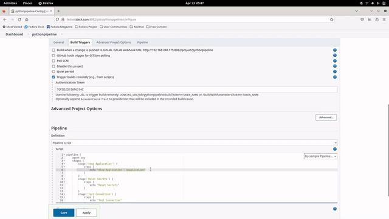Enable Build when change pushed to GitLab
Screen dimensions: 389x219
click(x=53, y=50)
